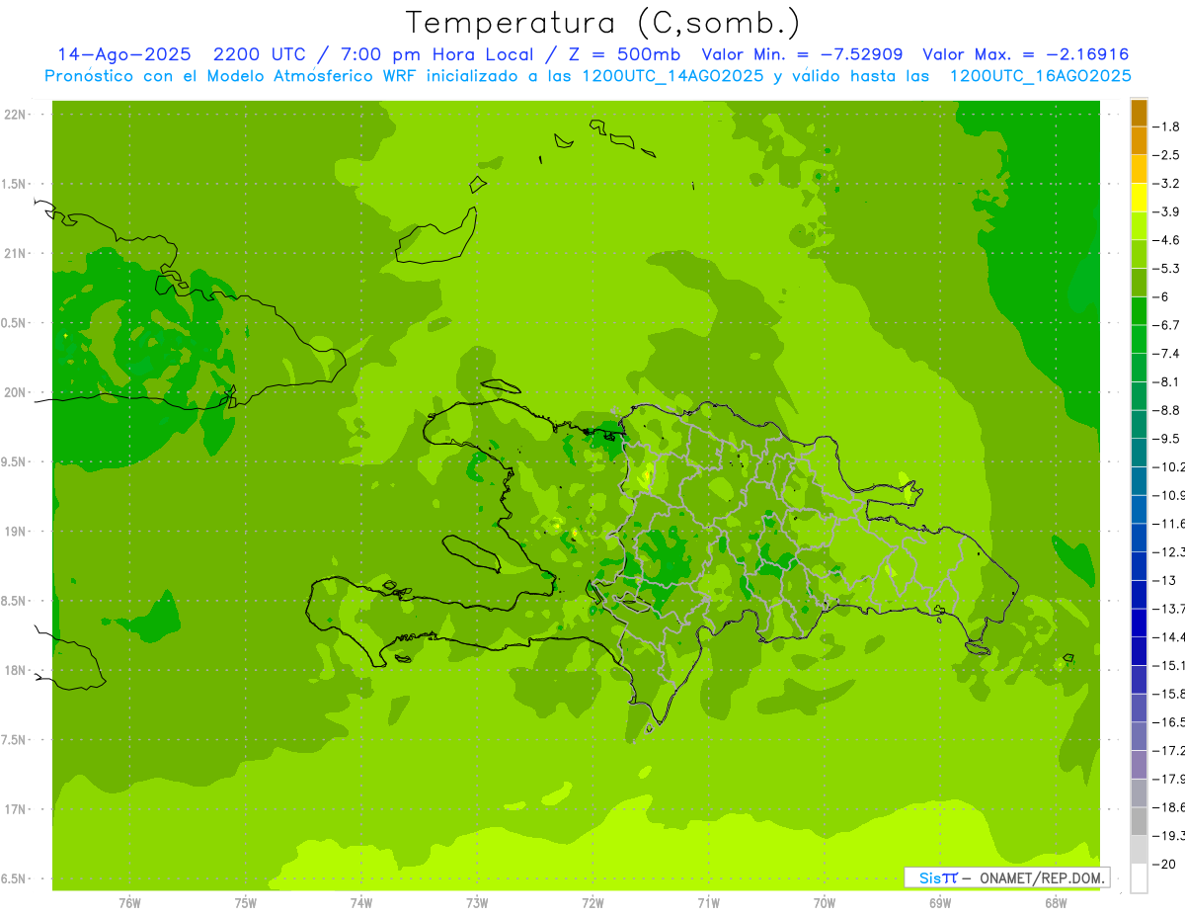Viewport: 1185px width, 916px height.
Task: Click the white swatch below -20
Action: (1139, 878)
